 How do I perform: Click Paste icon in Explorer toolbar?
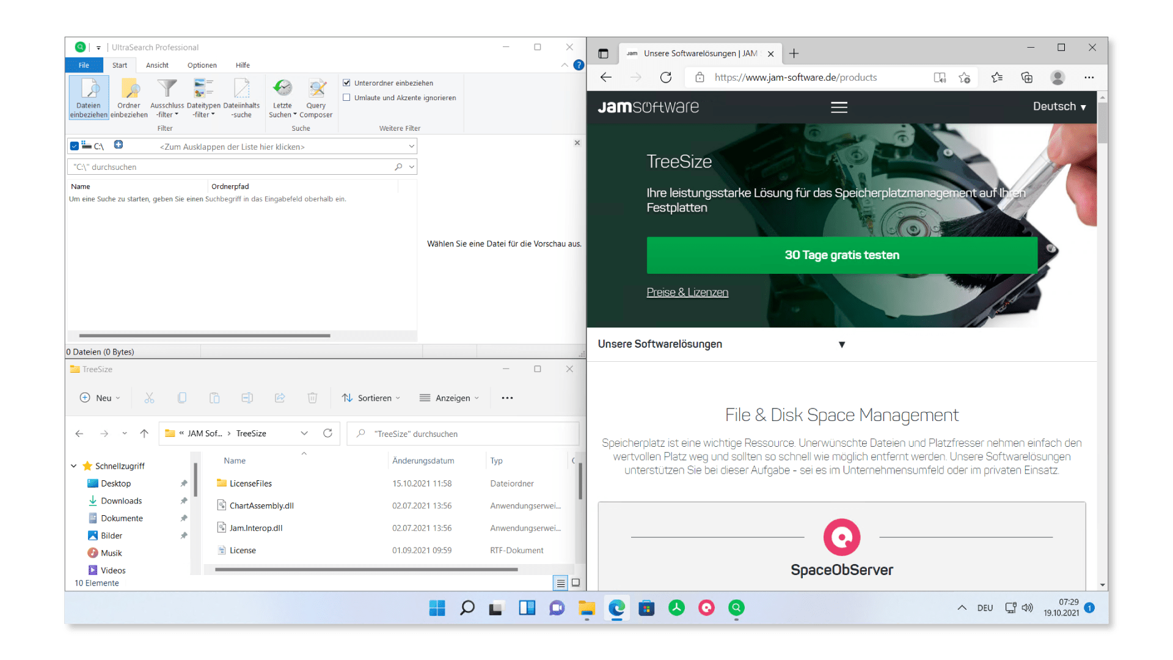coord(214,398)
